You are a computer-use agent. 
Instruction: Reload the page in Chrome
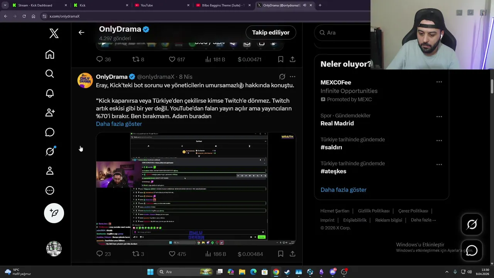[x=24, y=16]
